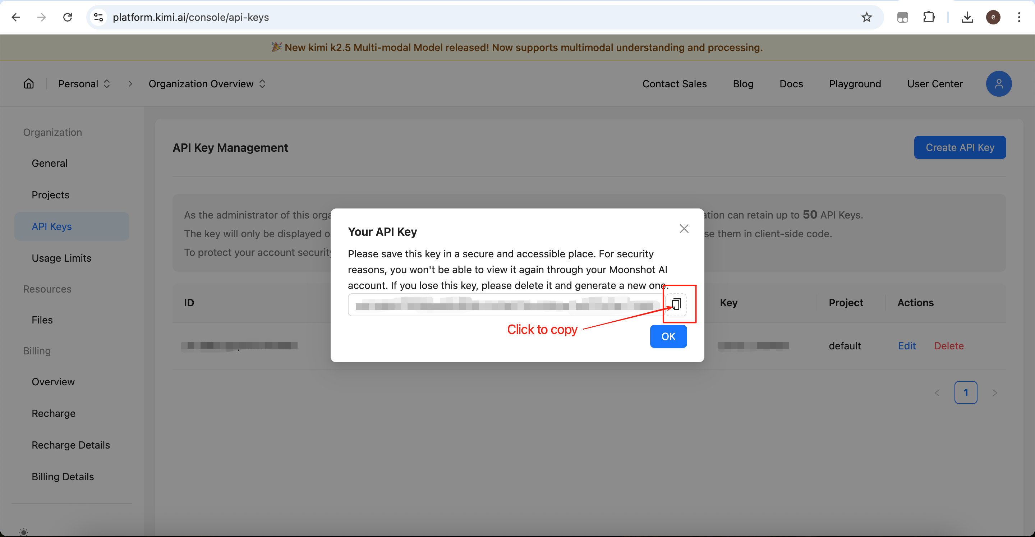Open browser downloads icon

tap(967, 17)
